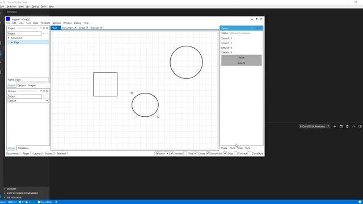Screen dimensions: 363x204
Task: Toggle the Filled checkbox
Action: (x=185, y=154)
